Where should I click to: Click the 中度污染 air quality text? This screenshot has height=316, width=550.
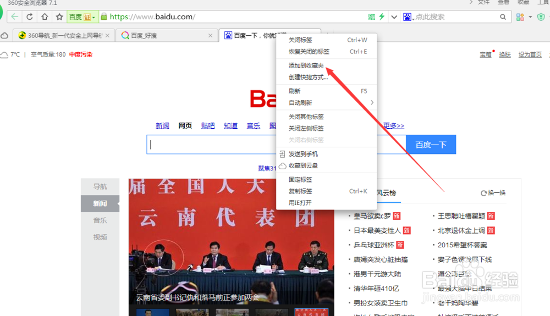(x=81, y=54)
